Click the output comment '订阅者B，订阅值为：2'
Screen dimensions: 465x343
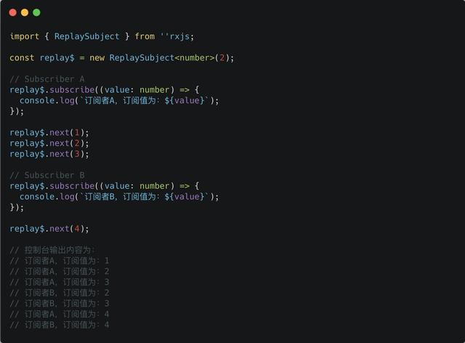(60, 293)
